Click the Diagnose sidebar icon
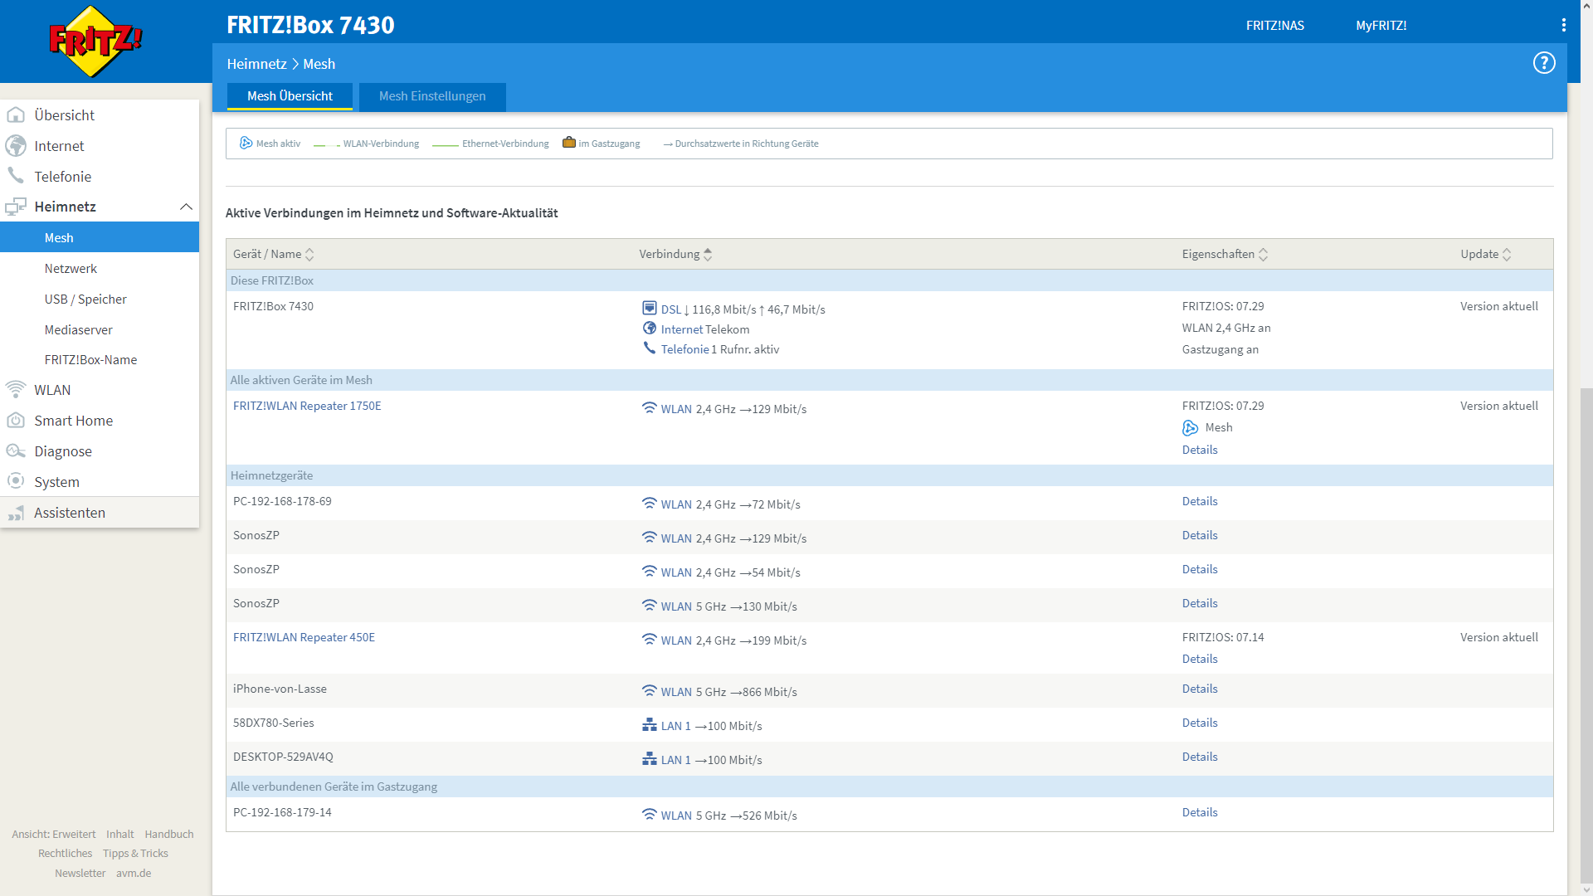 coord(16,451)
